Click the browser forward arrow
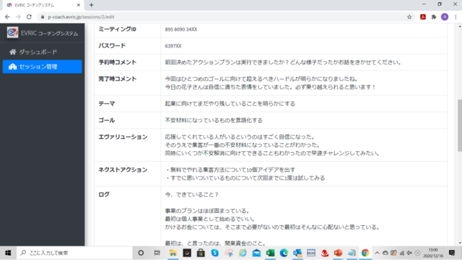The image size is (462, 260). pos(18,17)
